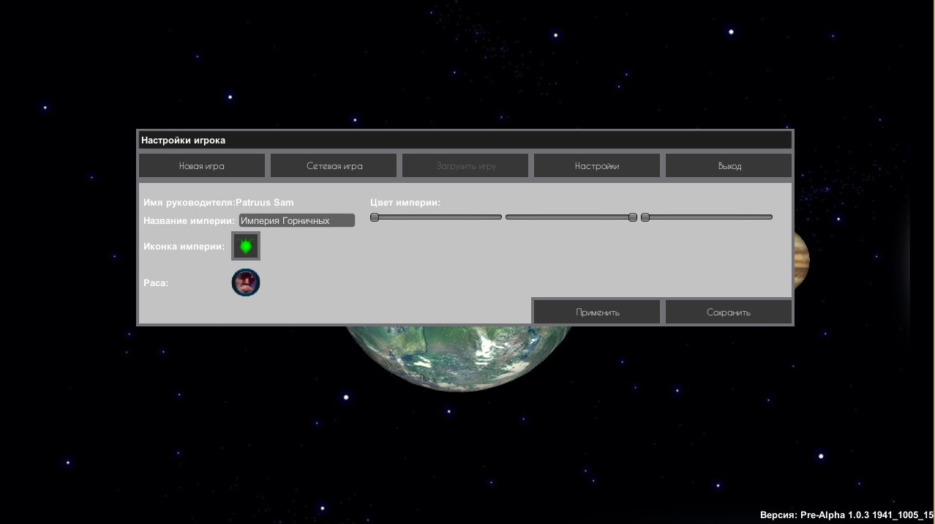Click the Сохранить button

point(729,312)
